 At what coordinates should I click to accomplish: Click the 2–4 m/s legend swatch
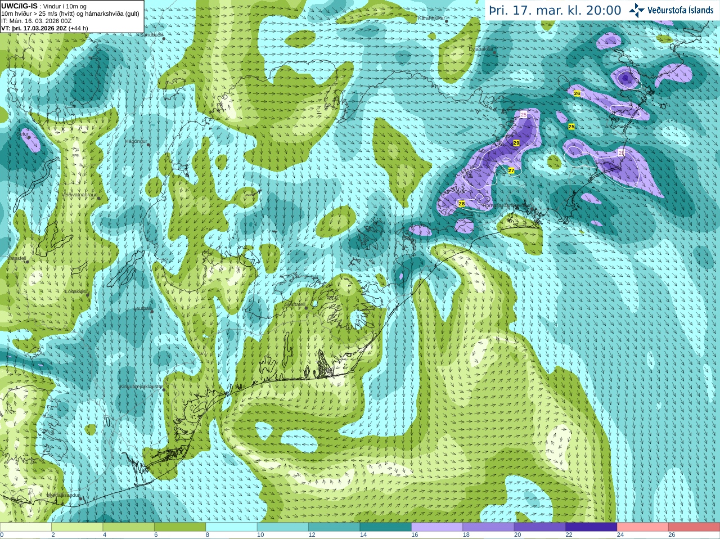tap(77, 527)
